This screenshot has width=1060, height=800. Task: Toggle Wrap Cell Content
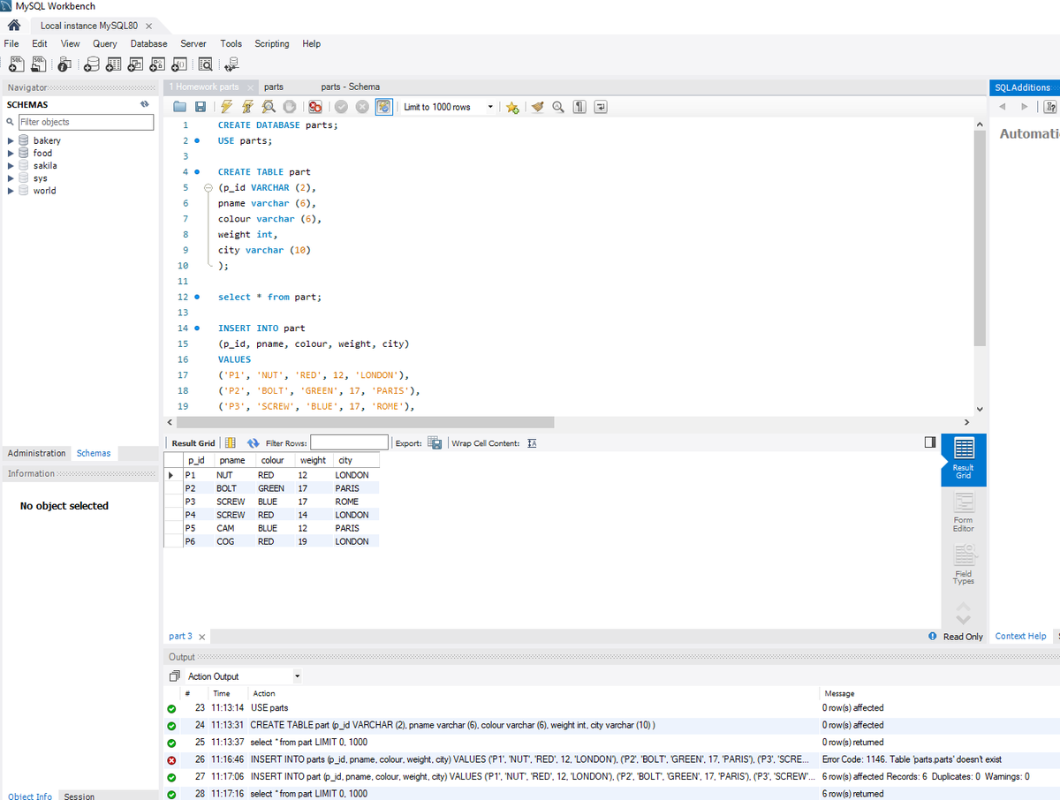pyautogui.click(x=532, y=442)
